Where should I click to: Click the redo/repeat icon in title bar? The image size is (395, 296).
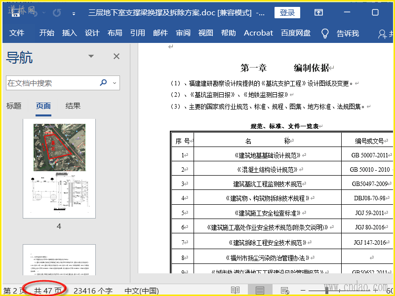(x=57, y=13)
